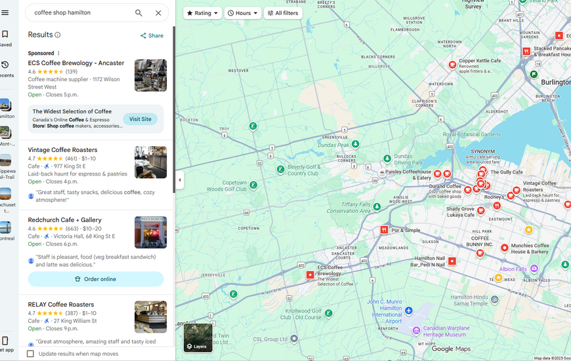View Vintage Coffee Roasters photo thumbnail
Viewport: 571px width, 361px height.
151,162
